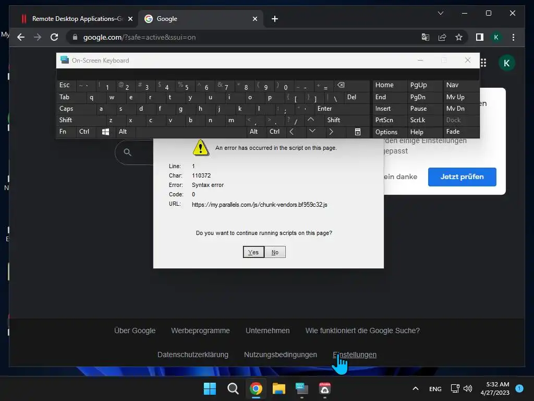Open keyboard Options
The image size is (534, 401).
[x=390, y=132]
